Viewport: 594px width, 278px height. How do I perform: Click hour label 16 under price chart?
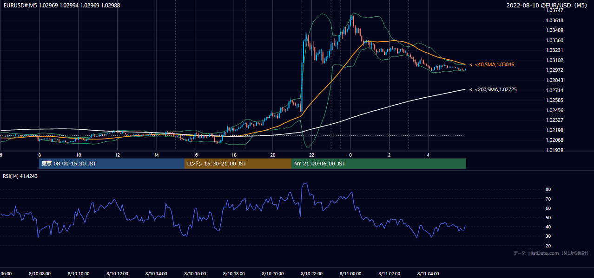(x=195, y=155)
